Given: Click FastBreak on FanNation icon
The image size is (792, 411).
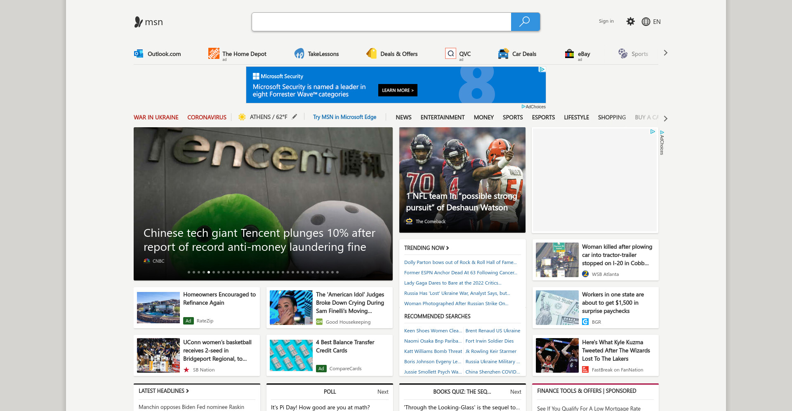Looking at the screenshot, I should click(x=585, y=369).
